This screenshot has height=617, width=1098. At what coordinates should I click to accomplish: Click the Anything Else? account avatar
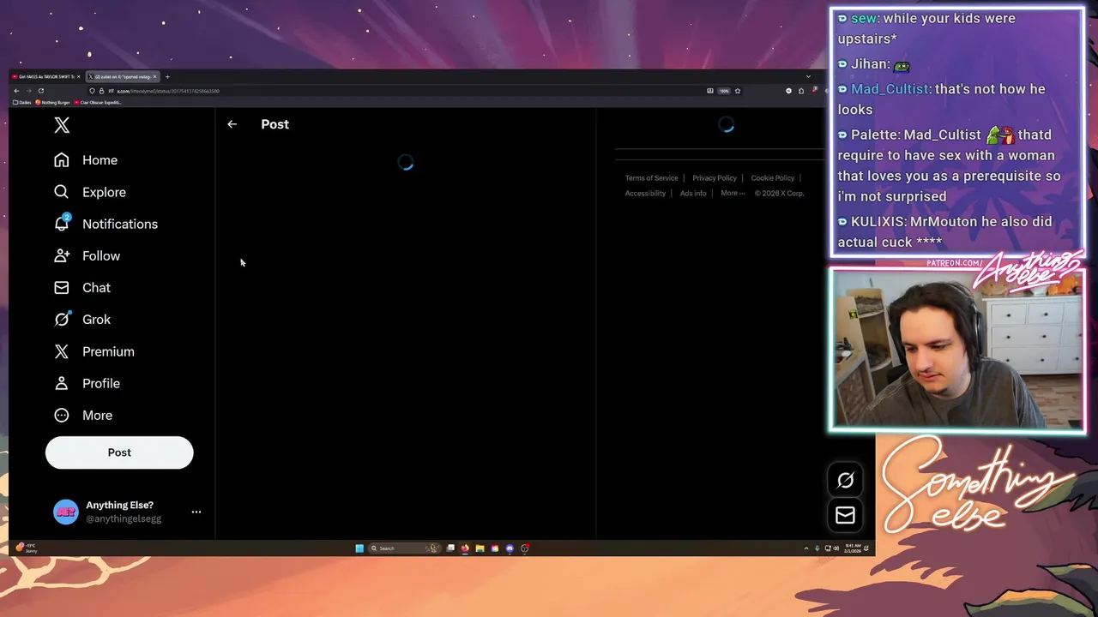pyautogui.click(x=65, y=512)
